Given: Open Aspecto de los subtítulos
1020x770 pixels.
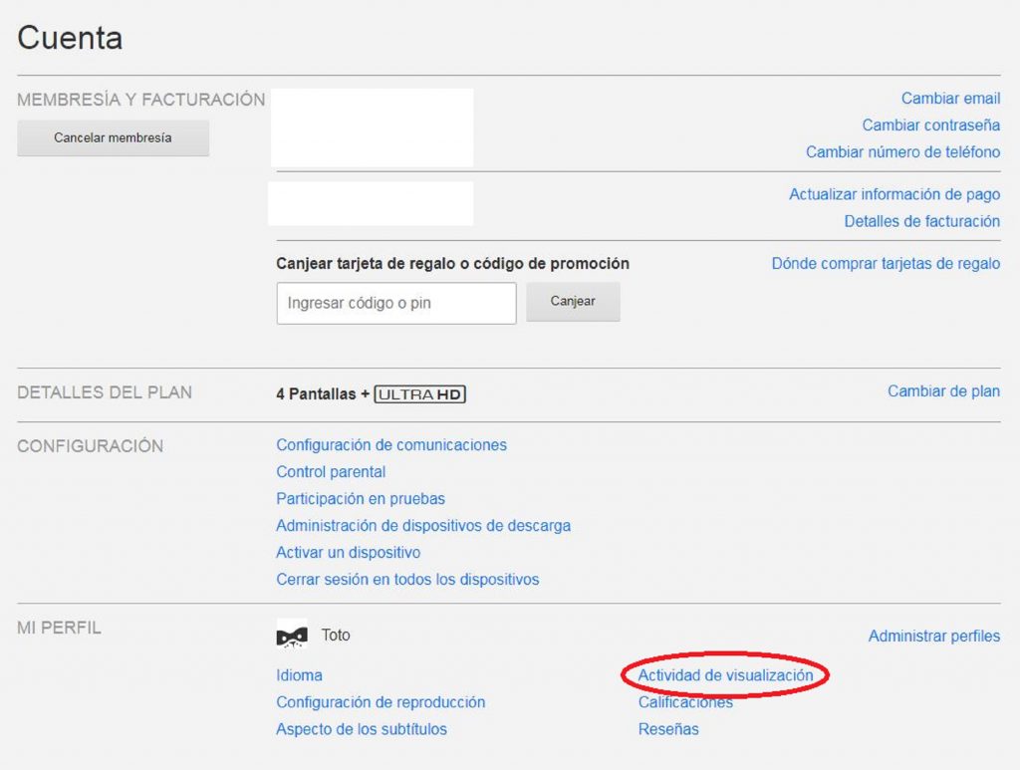Looking at the screenshot, I should [362, 729].
